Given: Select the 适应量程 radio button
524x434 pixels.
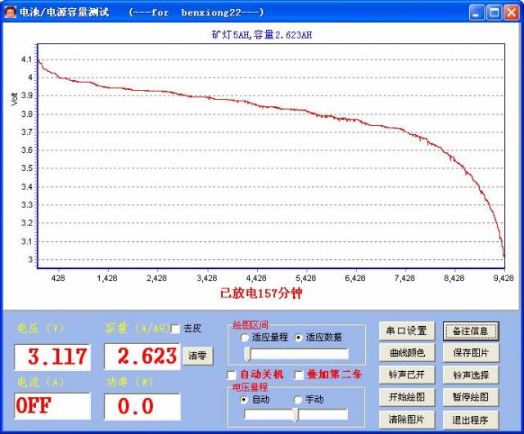Looking at the screenshot, I should pos(245,338).
